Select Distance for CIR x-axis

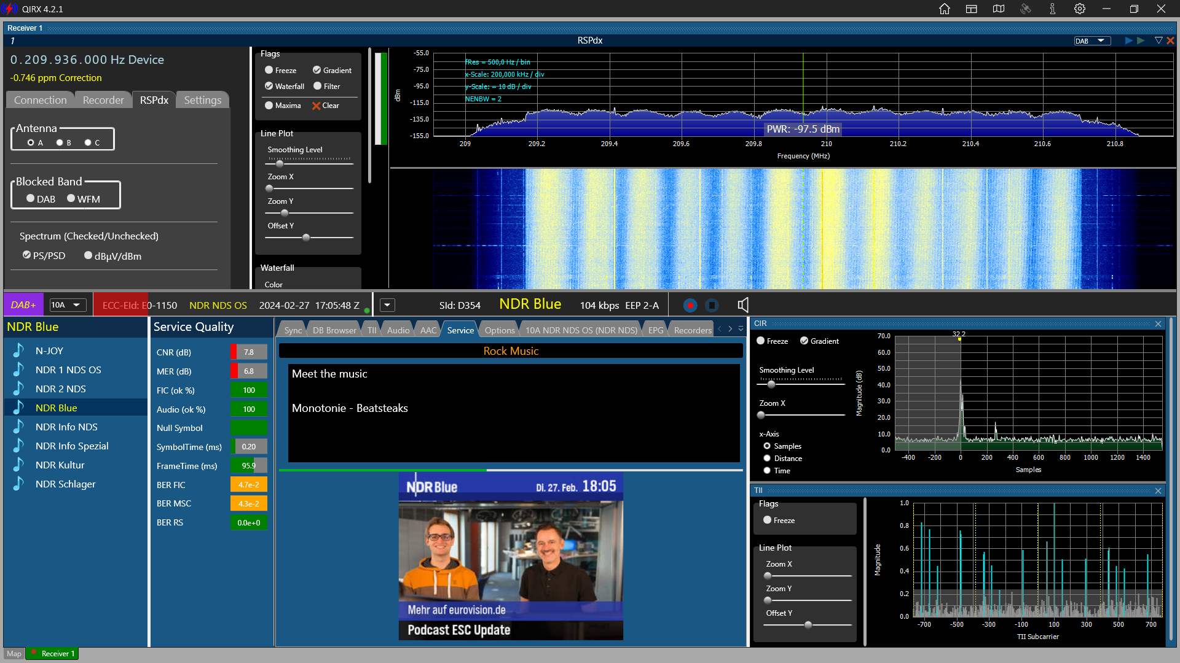point(767,458)
